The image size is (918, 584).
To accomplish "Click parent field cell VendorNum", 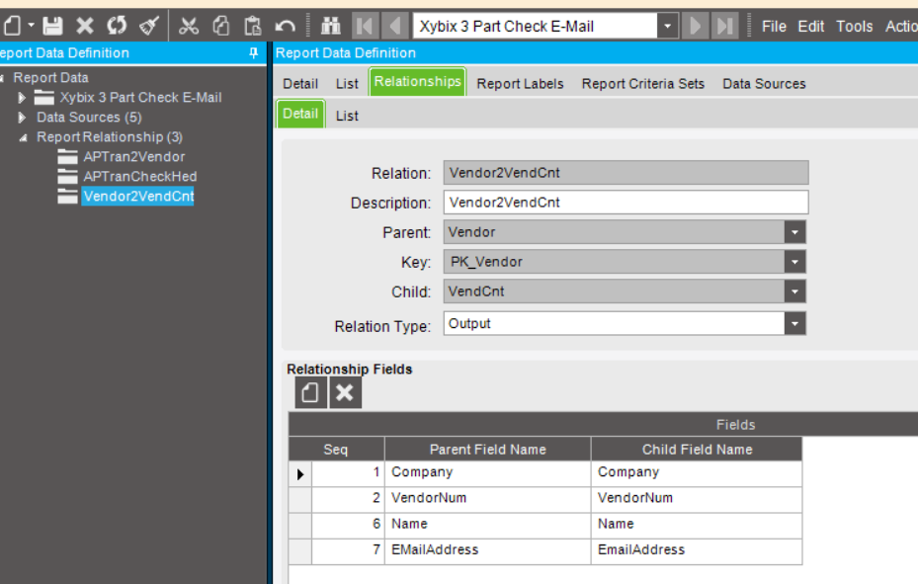I will [488, 499].
